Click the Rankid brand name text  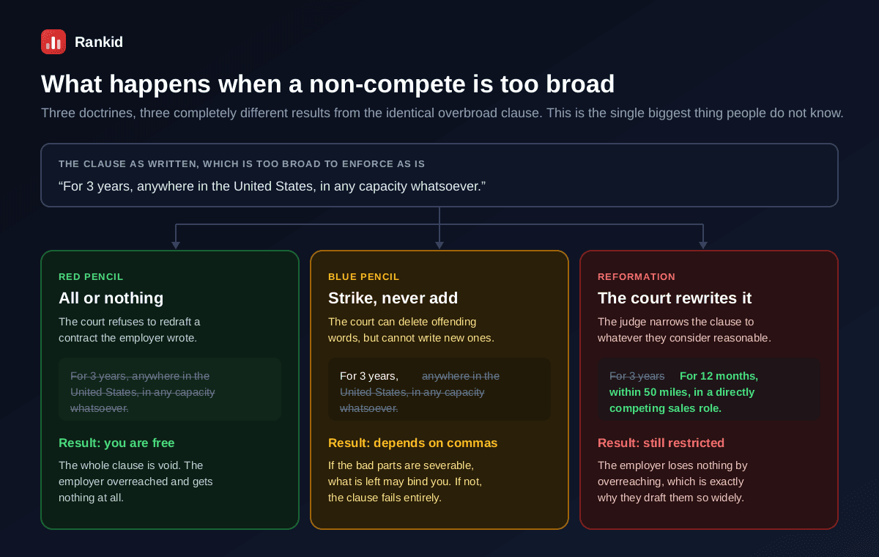click(99, 43)
